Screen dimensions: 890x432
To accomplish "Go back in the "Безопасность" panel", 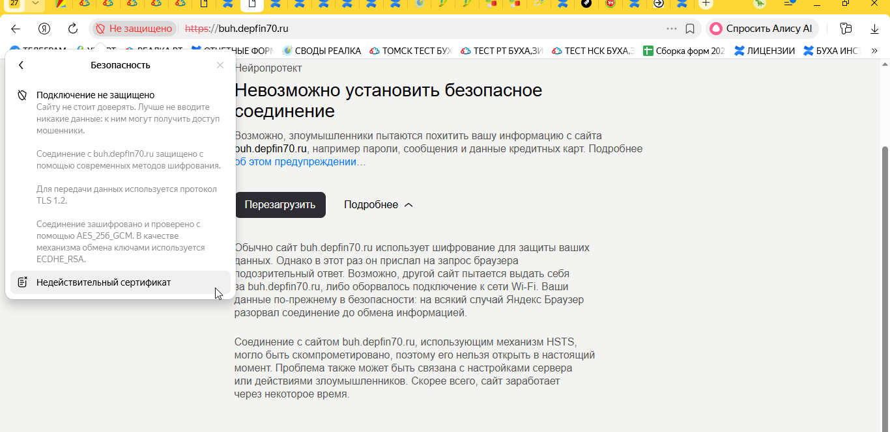I will click(21, 65).
